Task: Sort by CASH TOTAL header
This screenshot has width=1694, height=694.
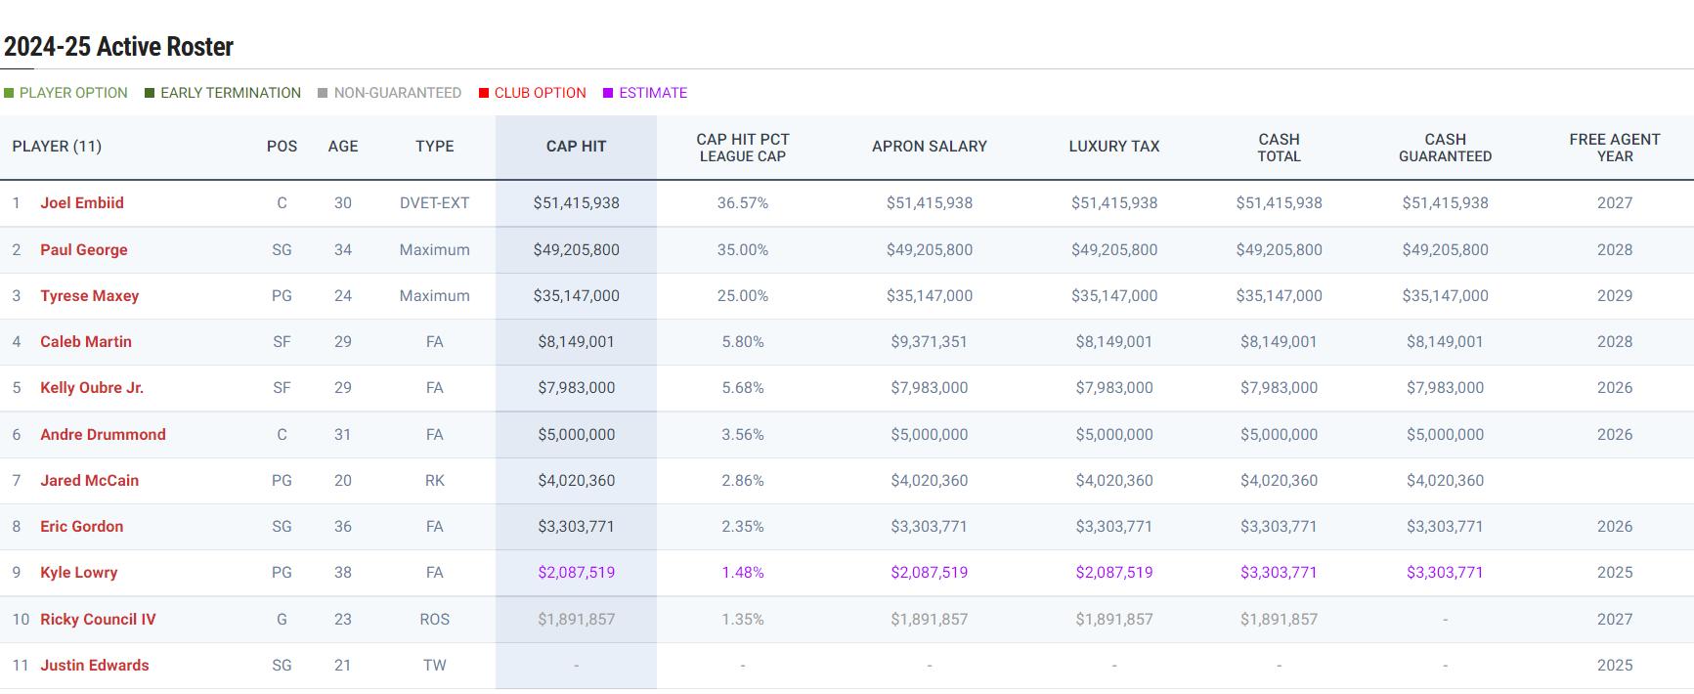Action: pos(1280,148)
